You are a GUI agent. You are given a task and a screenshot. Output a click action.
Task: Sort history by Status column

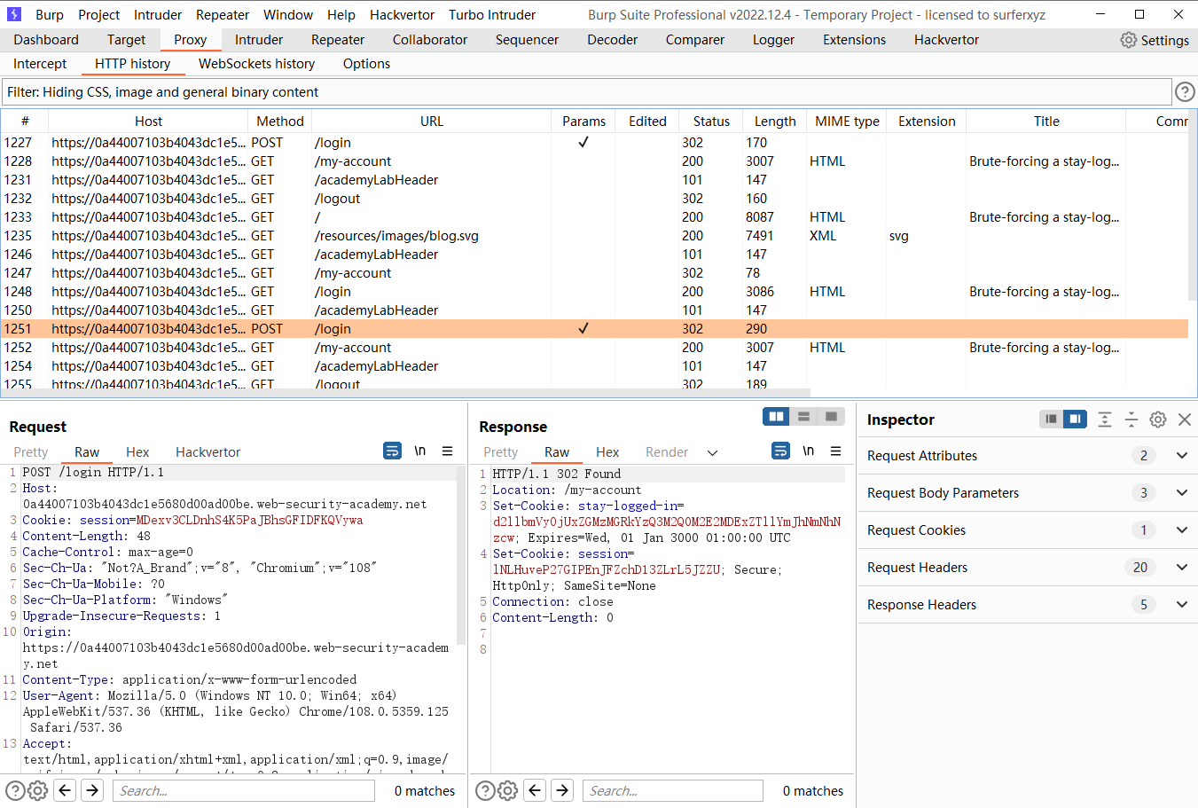pyautogui.click(x=711, y=121)
